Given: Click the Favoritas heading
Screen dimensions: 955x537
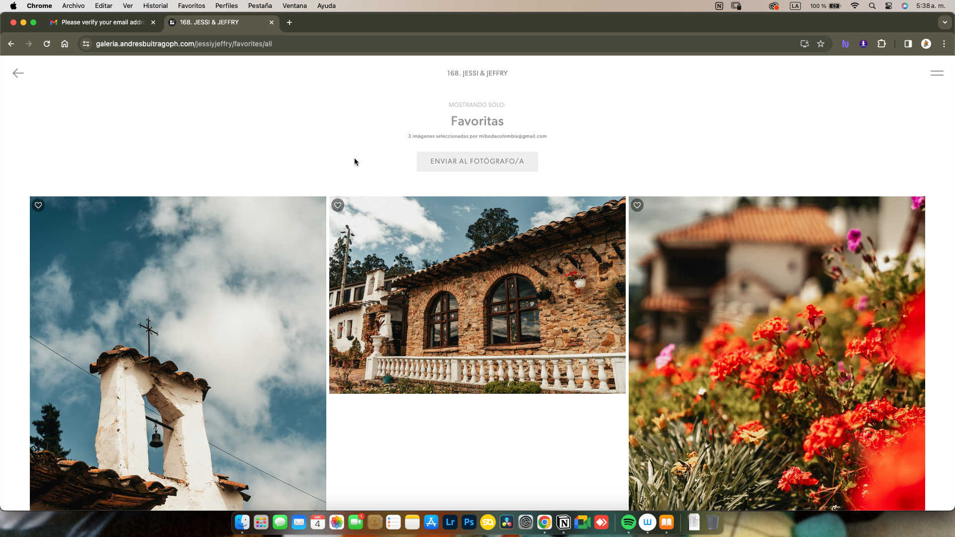Looking at the screenshot, I should tap(477, 121).
